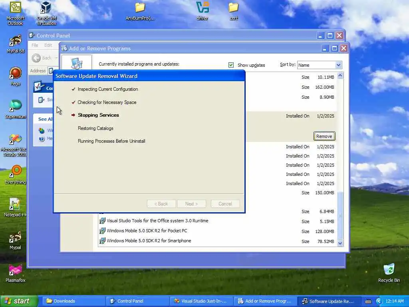Screen dimensions: 409x307
Task: Open the Control Panel File menu
Action: click(x=35, y=45)
